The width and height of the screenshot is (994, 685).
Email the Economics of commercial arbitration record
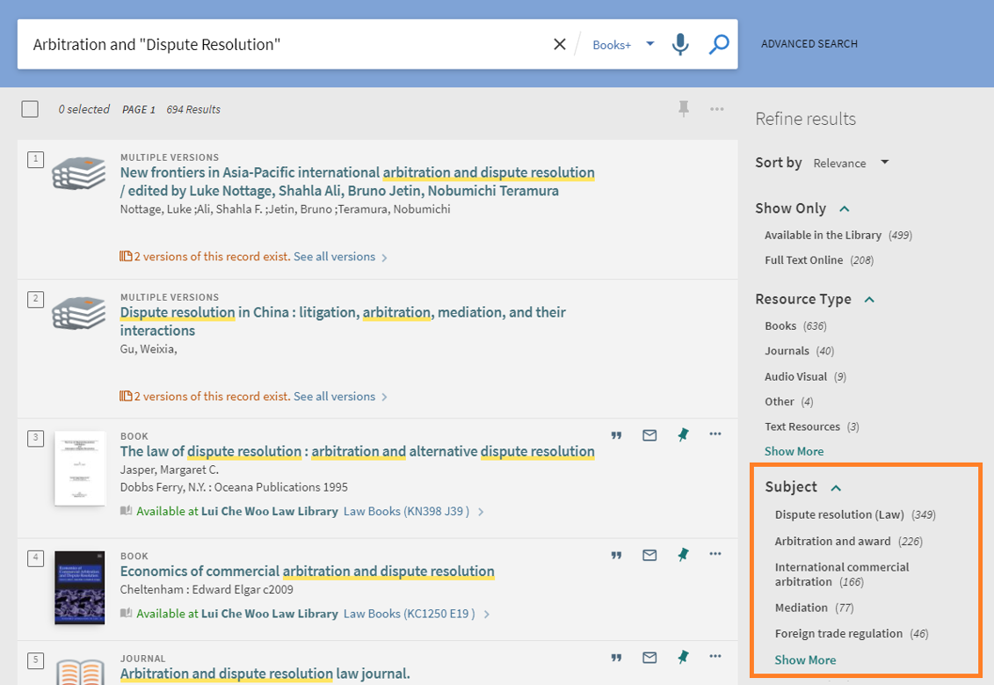pos(649,555)
